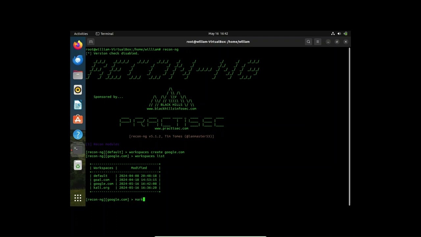Image resolution: width=421 pixels, height=237 pixels.
Task: Open the Terminal app menu in top bar
Action: pos(105,34)
